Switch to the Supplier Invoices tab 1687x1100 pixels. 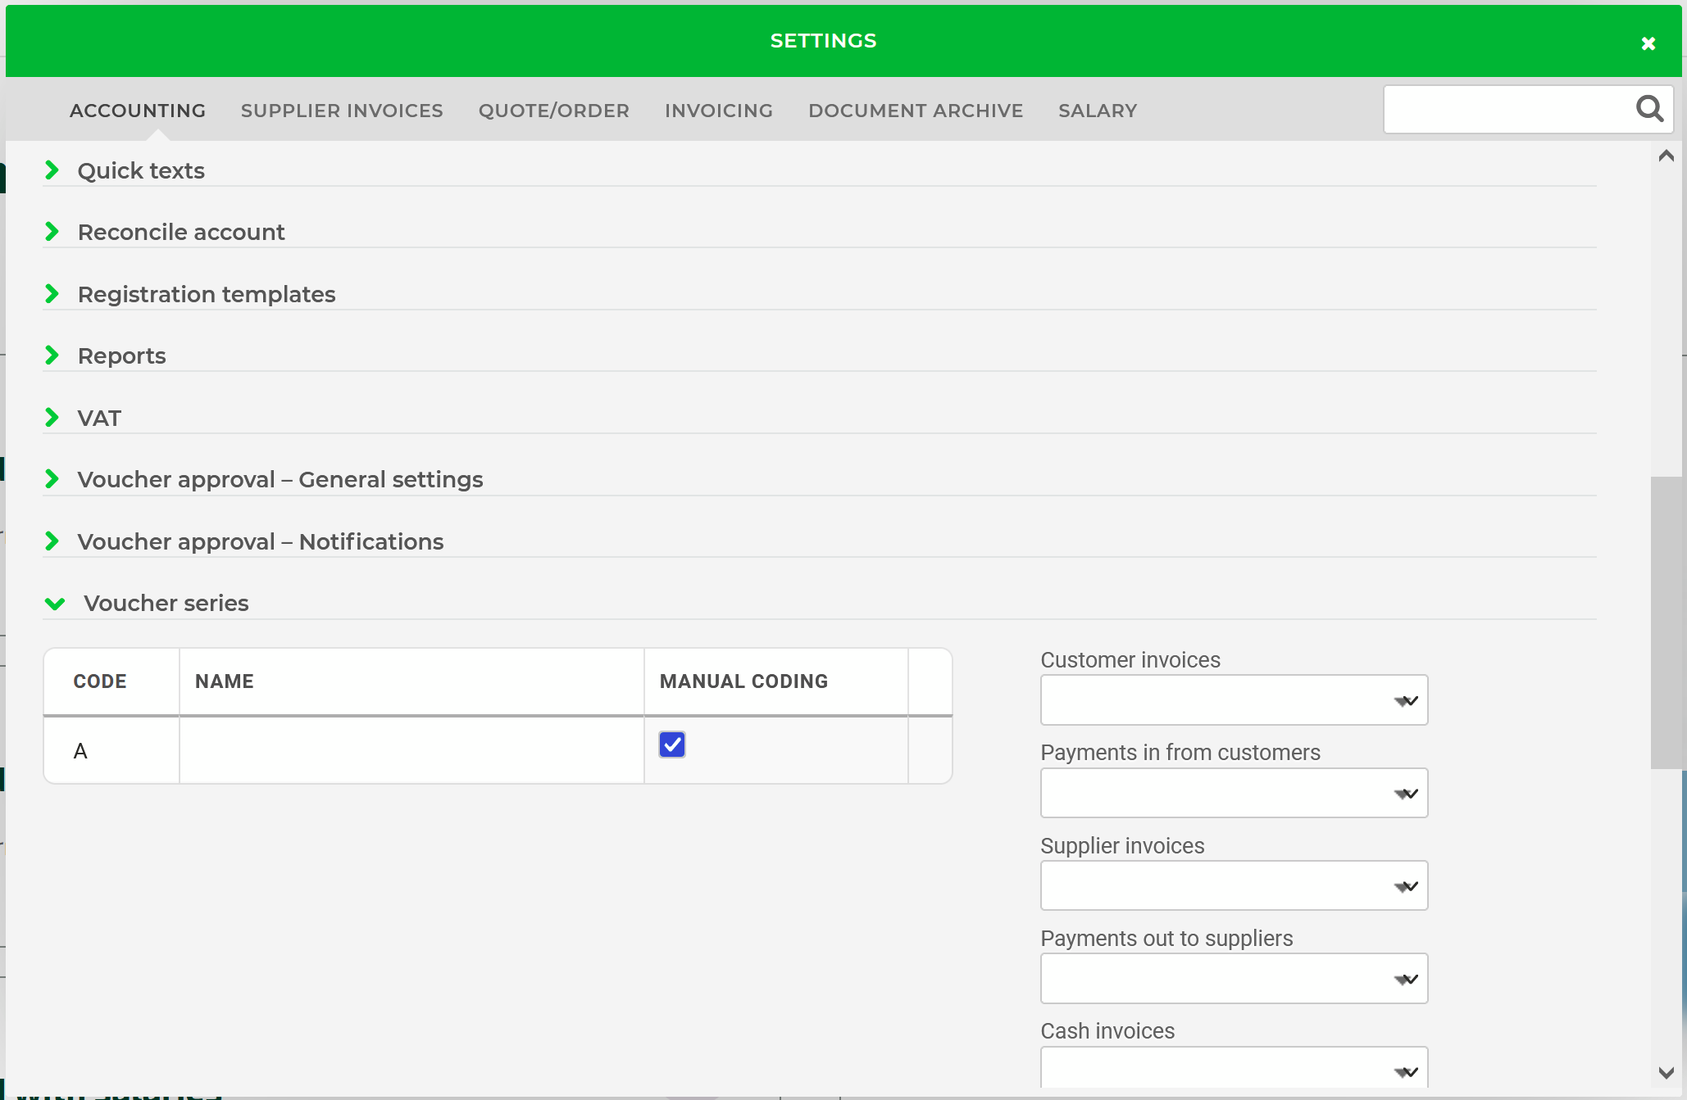[x=342, y=111]
